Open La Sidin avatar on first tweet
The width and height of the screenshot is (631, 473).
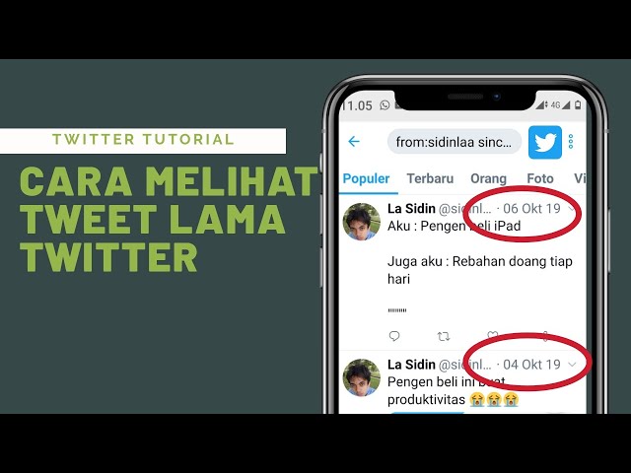pos(362,222)
